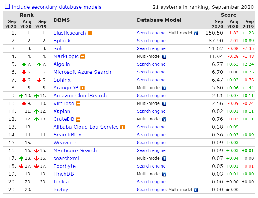258x198 pixels.
Task: Click the green up arrow in the CrateDB row
Action: pos(36,119)
